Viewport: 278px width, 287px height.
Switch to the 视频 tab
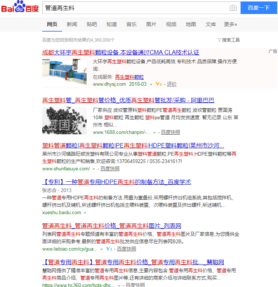tap(171, 24)
